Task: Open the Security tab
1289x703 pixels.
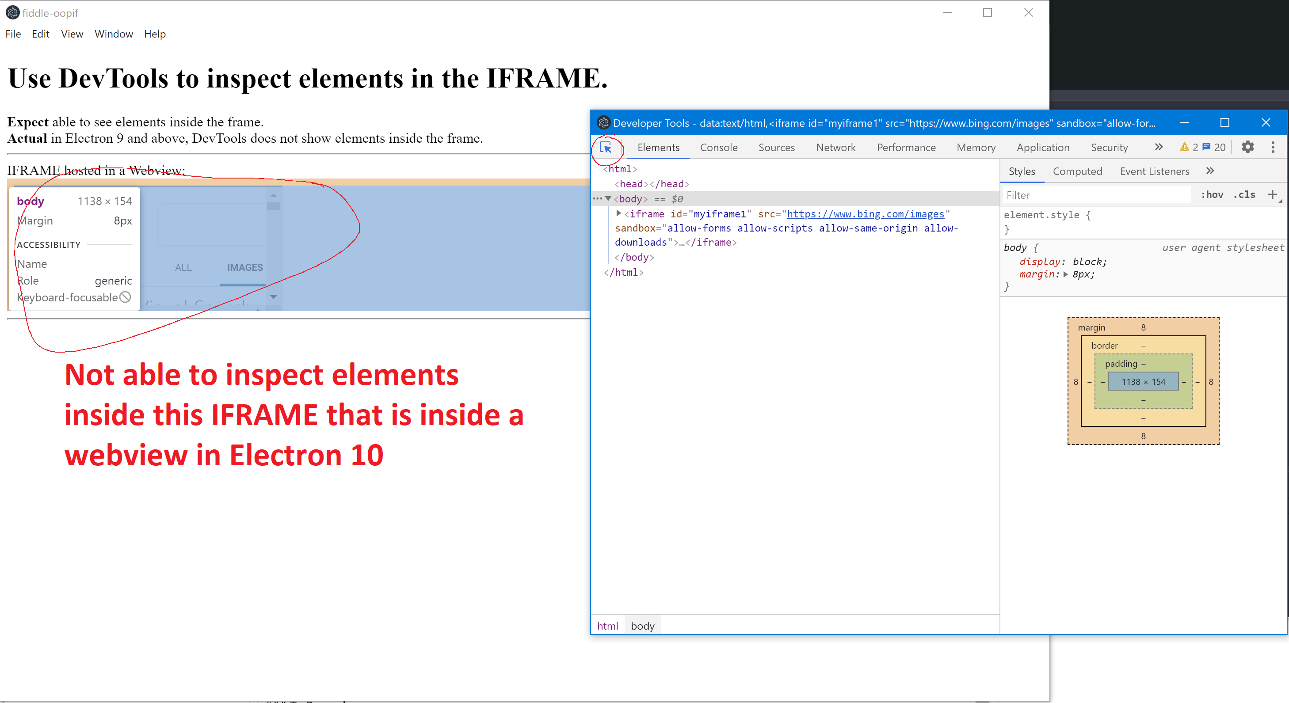Action: 1109,148
